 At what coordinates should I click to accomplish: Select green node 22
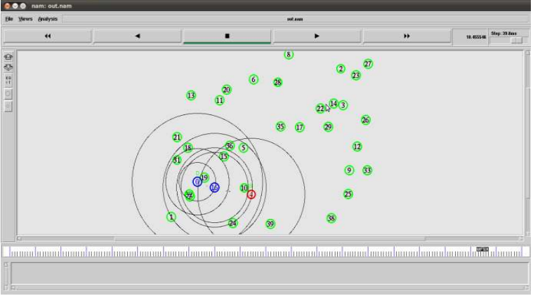click(x=320, y=109)
